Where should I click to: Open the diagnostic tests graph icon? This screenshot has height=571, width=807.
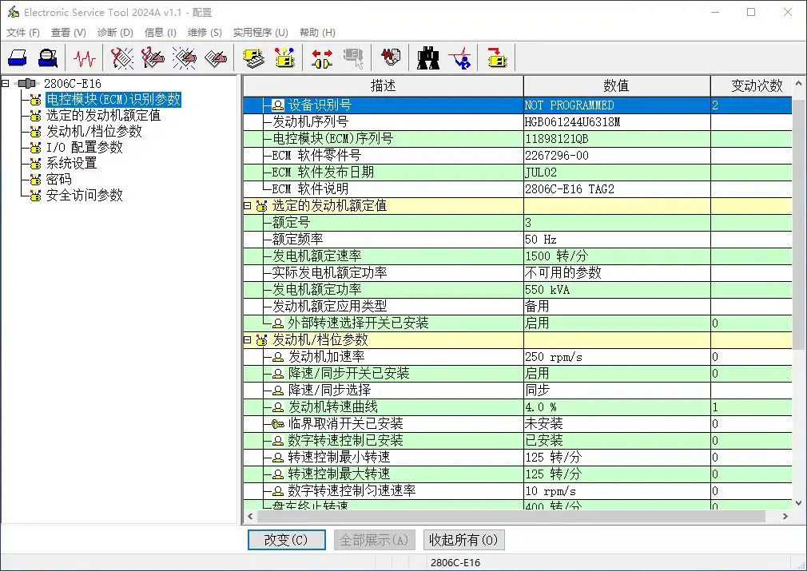pos(459,57)
